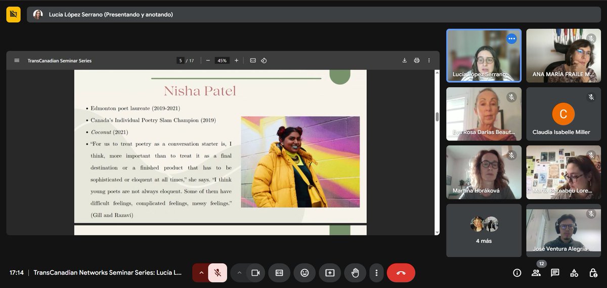The image size is (607, 288).
Task: Click the yellow presentation-off icon at top left
Action: click(x=13, y=14)
